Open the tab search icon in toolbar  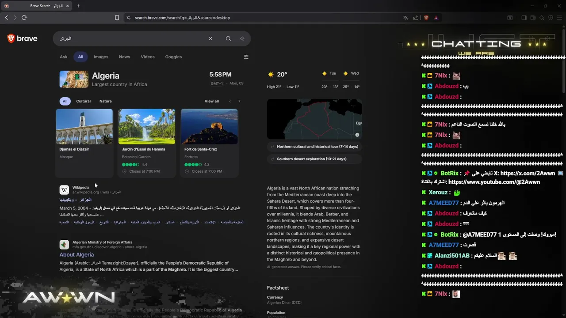(510, 18)
